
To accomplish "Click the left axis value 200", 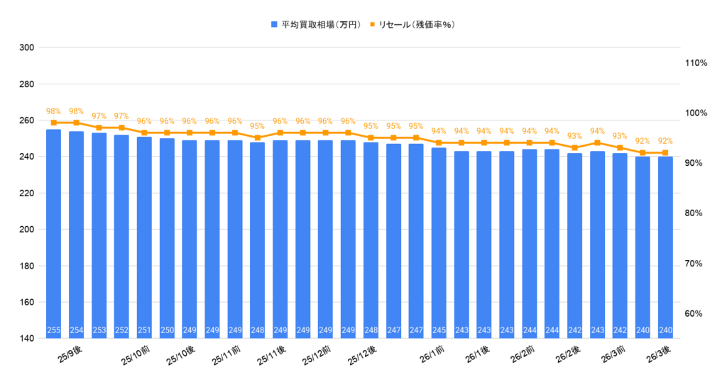I will click(26, 230).
